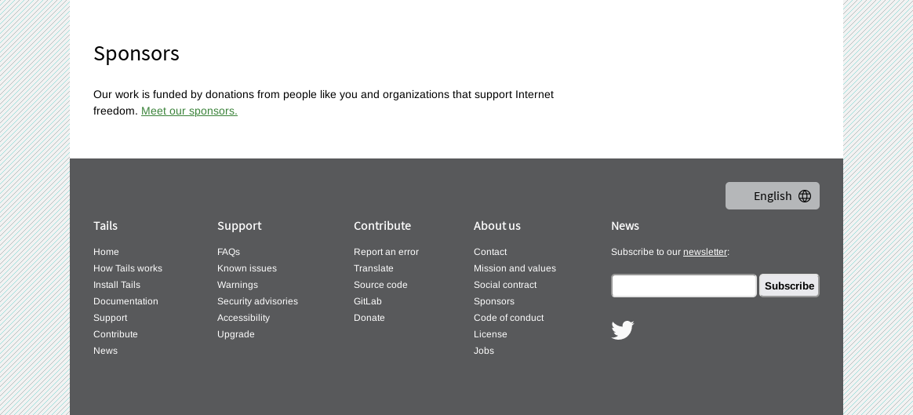Open the FAQs link
Viewport: 913px width, 415px height.
tap(228, 252)
